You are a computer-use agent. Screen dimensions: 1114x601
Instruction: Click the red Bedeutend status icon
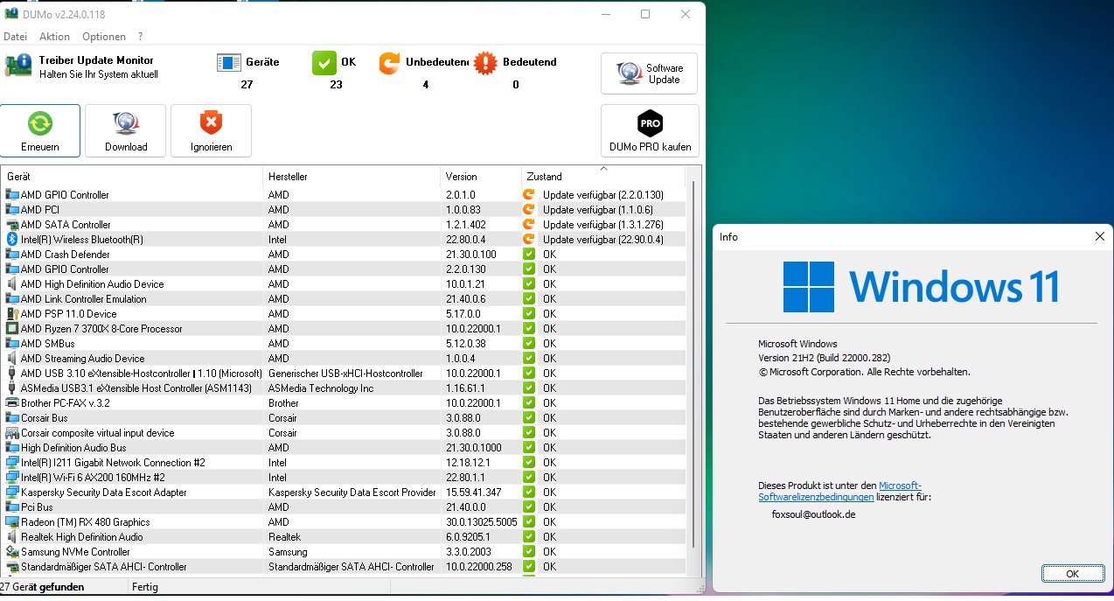coord(485,62)
